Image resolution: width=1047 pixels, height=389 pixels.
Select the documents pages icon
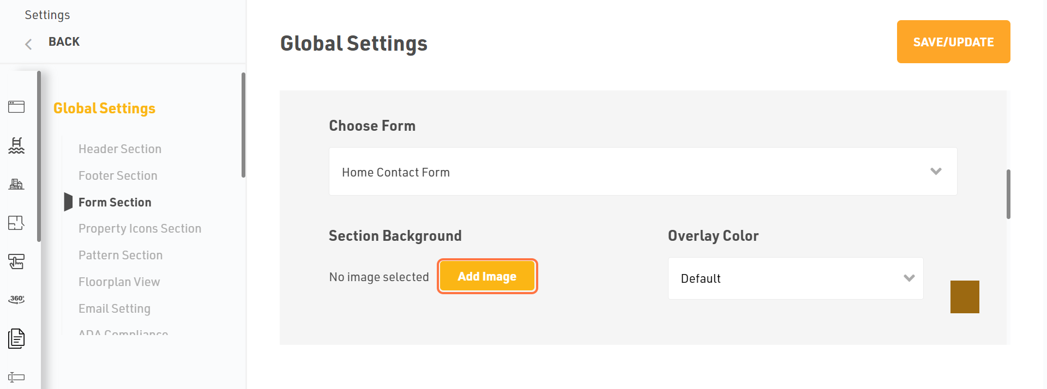pyautogui.click(x=16, y=338)
